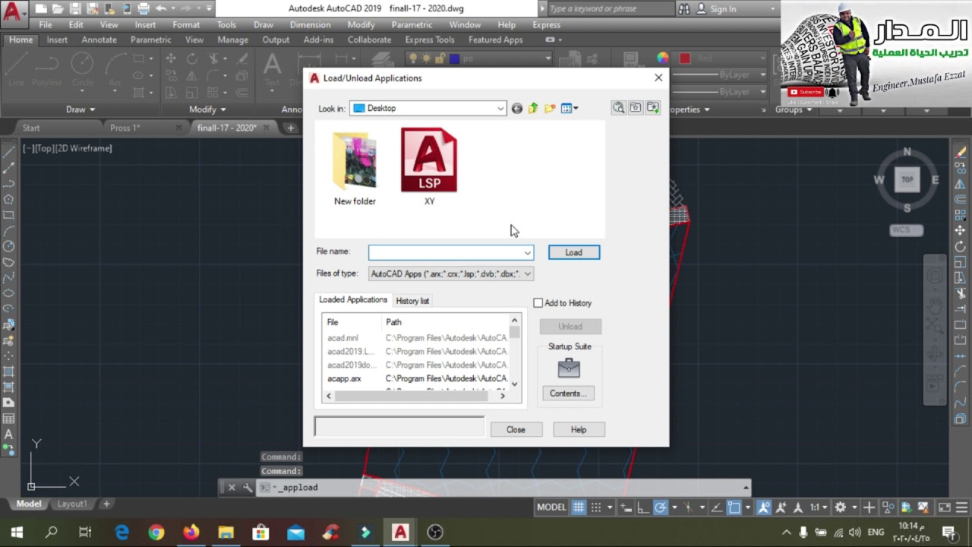Click MODEL space button in status bar
The image size is (972, 547).
[551, 507]
